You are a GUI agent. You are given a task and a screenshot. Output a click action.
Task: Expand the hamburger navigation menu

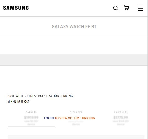(x=140, y=8)
